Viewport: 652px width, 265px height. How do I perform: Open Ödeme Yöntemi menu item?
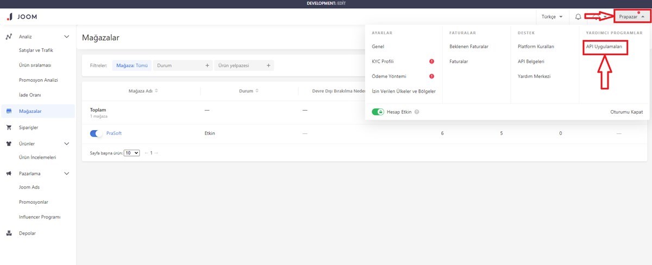click(x=389, y=76)
